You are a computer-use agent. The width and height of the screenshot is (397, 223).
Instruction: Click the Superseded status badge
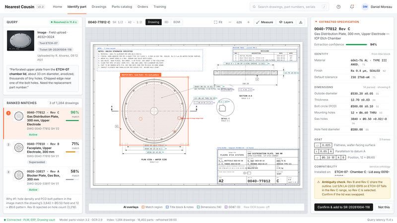pos(37,163)
